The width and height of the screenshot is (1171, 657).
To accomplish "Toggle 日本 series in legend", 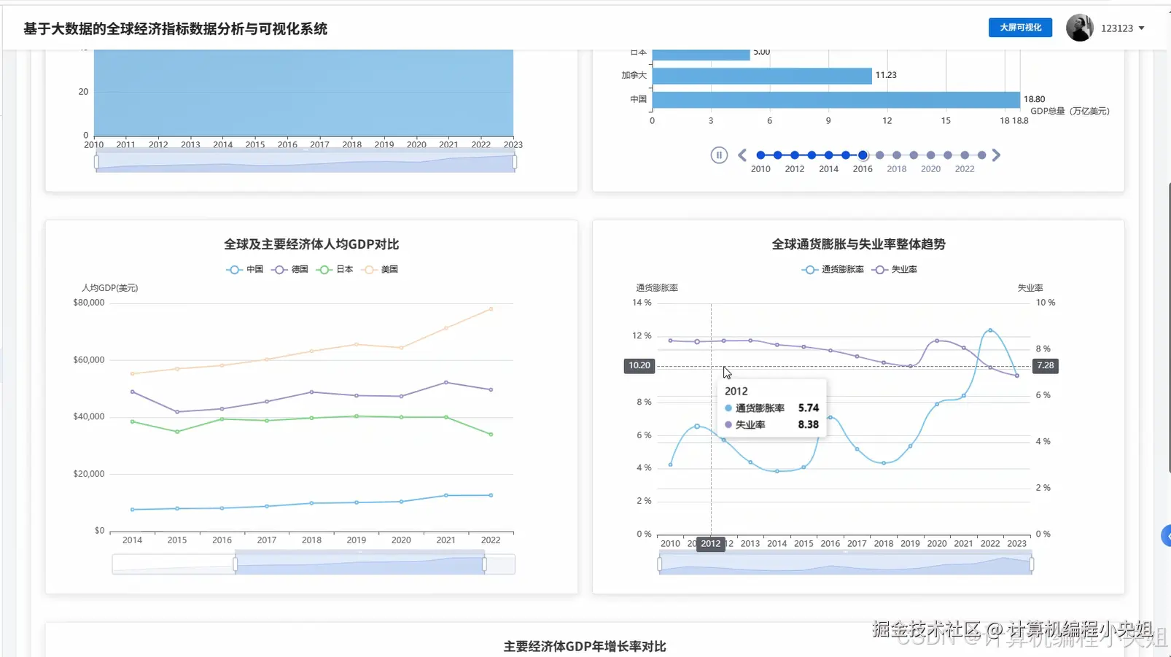I will (x=335, y=270).
